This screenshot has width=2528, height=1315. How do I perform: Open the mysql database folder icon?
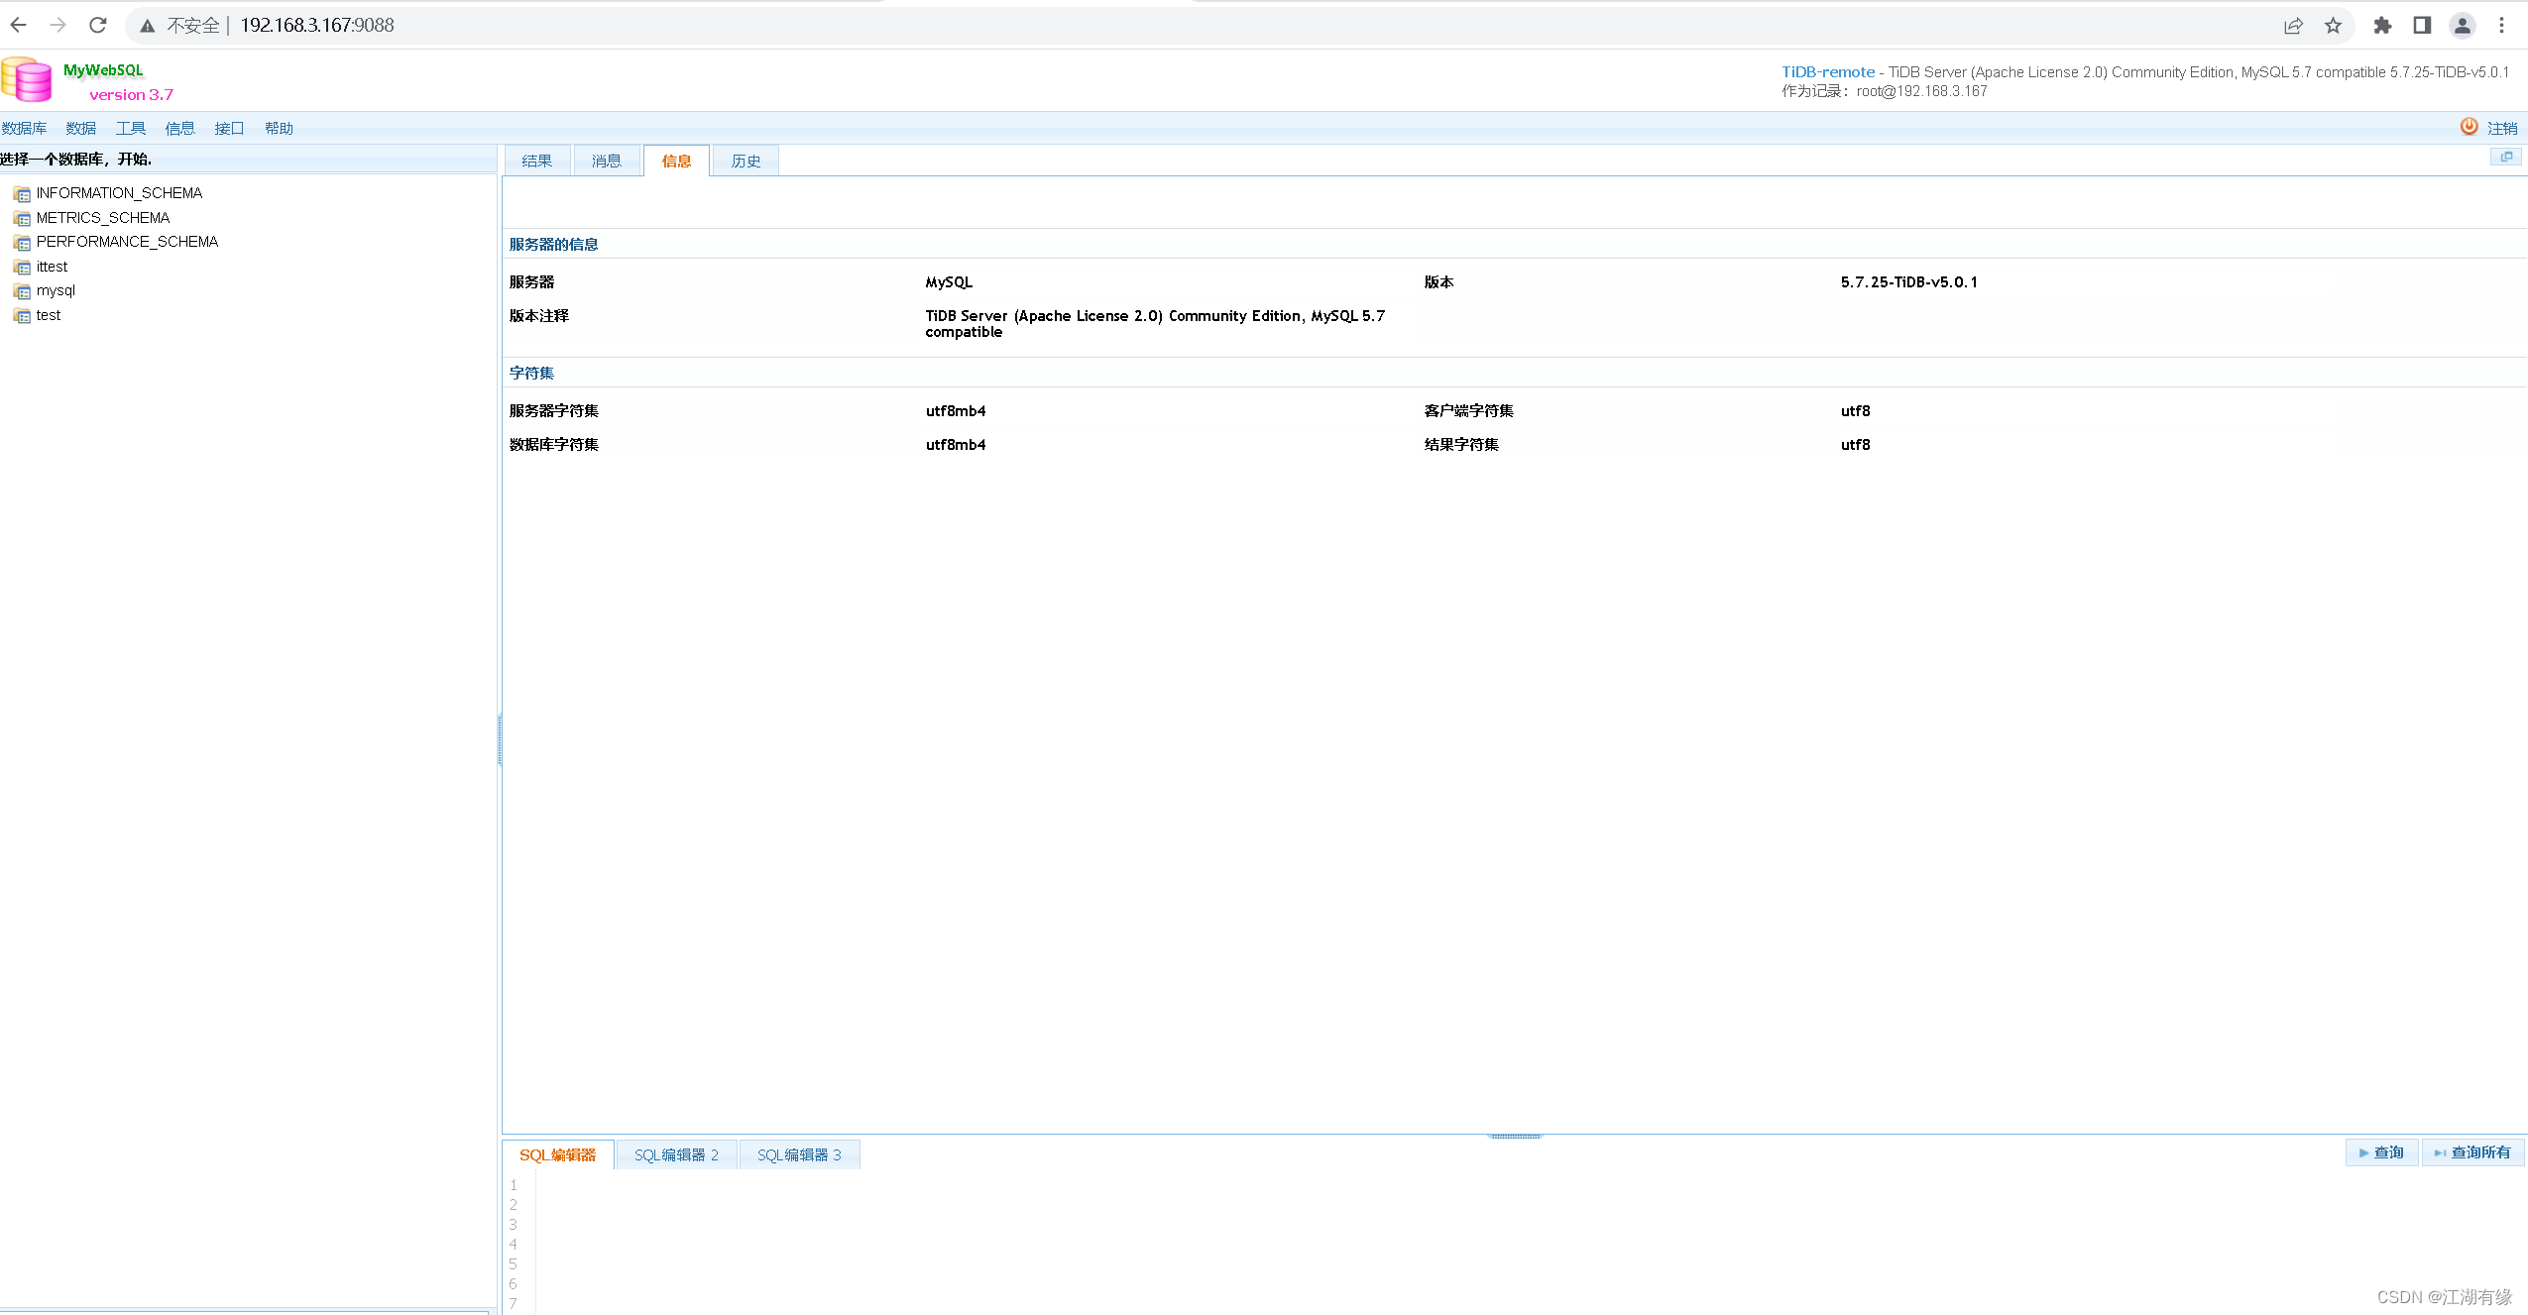(22, 290)
